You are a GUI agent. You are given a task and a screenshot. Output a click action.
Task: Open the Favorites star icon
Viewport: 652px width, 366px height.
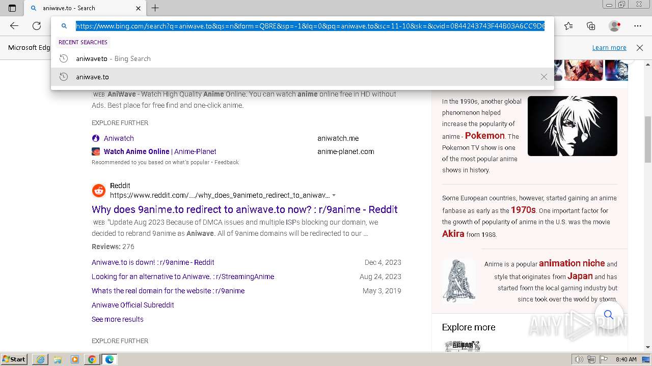click(x=568, y=26)
